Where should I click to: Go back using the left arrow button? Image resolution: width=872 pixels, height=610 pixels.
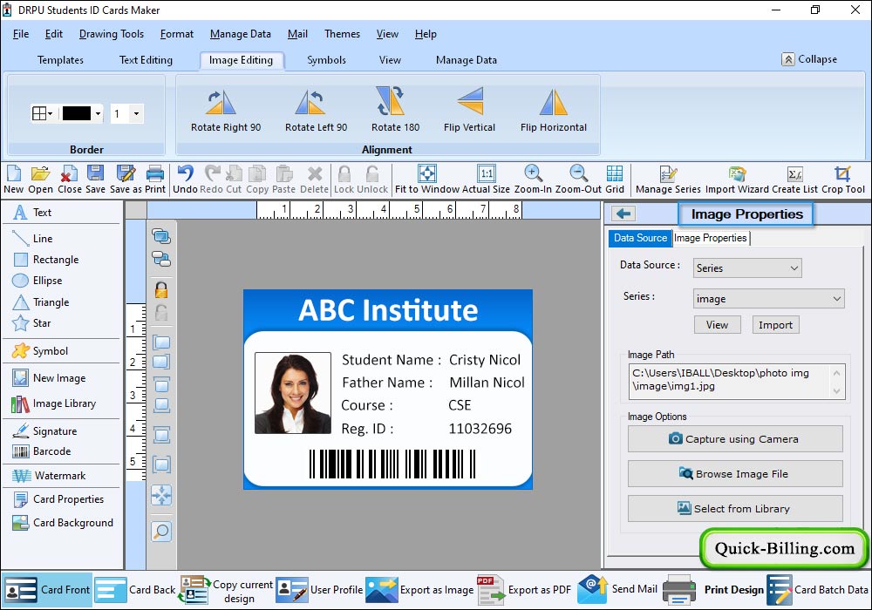(x=623, y=213)
